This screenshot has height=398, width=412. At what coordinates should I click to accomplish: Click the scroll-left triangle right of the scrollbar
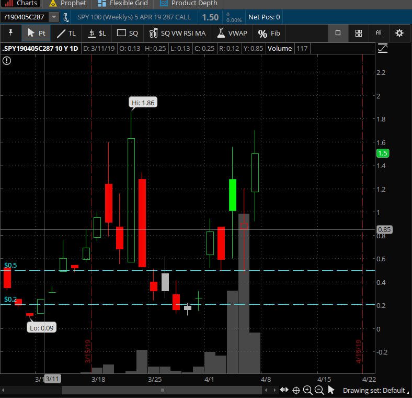[266, 390]
